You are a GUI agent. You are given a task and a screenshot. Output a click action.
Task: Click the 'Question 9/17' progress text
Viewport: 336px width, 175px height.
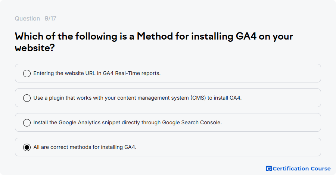[35, 18]
